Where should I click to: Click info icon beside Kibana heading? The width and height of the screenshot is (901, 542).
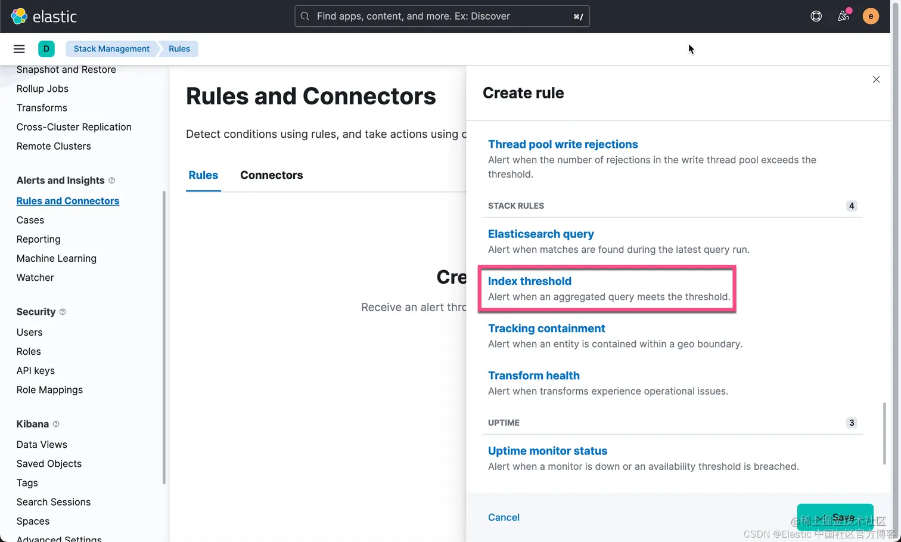click(56, 424)
